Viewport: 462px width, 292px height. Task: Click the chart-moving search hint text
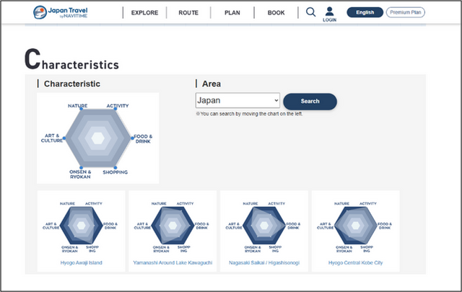tap(249, 114)
